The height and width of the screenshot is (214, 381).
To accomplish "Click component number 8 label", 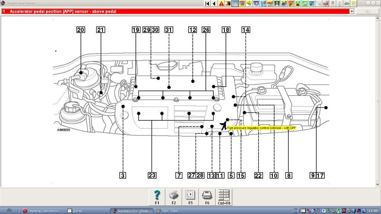I will pyautogui.click(x=289, y=175).
